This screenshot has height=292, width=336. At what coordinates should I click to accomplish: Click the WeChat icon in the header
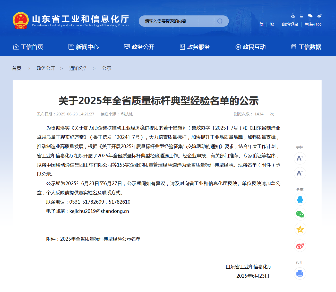pyautogui.click(x=310, y=16)
